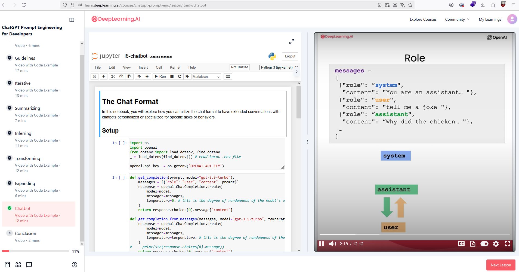
Task: Open the Kernel menu in Jupyter
Action: point(175,67)
